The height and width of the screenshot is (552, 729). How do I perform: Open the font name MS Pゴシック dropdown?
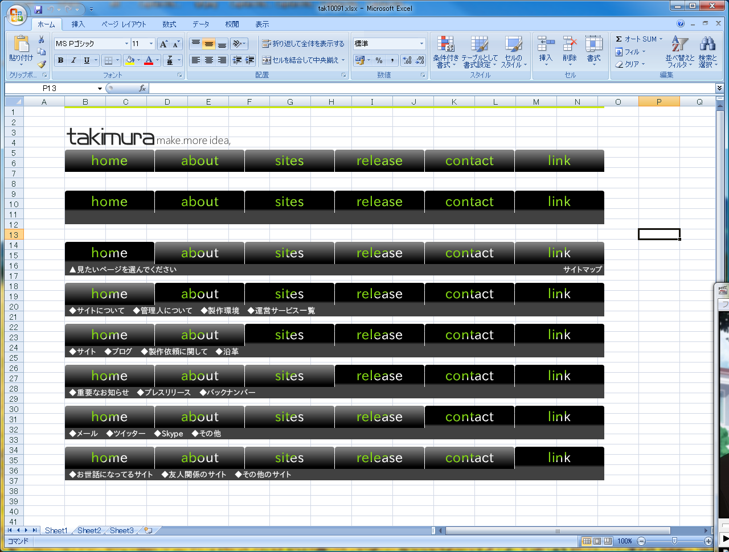(x=126, y=44)
